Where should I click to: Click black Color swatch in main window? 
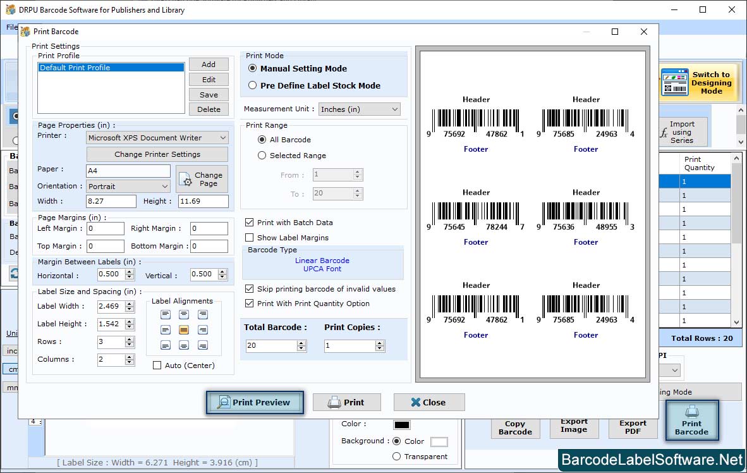(401, 424)
